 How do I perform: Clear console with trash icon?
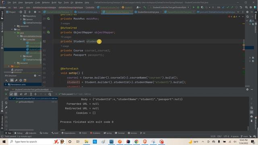pyautogui.click(x=252, y=121)
